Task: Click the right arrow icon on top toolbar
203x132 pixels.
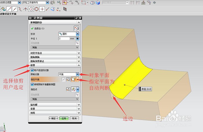Action: (154, 3)
